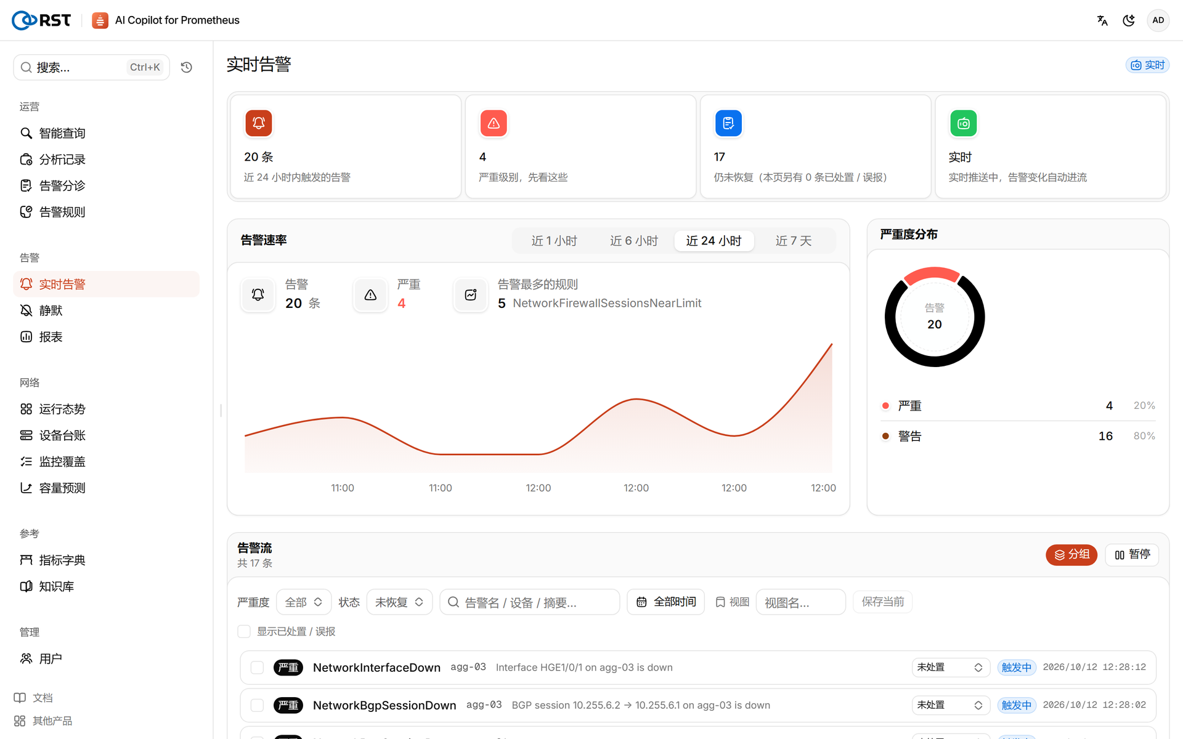Select the 近 24 小时 tab

[713, 241]
